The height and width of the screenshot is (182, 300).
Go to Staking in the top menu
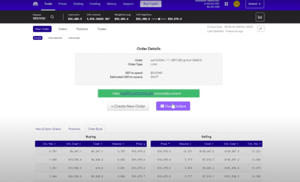coord(78,4)
